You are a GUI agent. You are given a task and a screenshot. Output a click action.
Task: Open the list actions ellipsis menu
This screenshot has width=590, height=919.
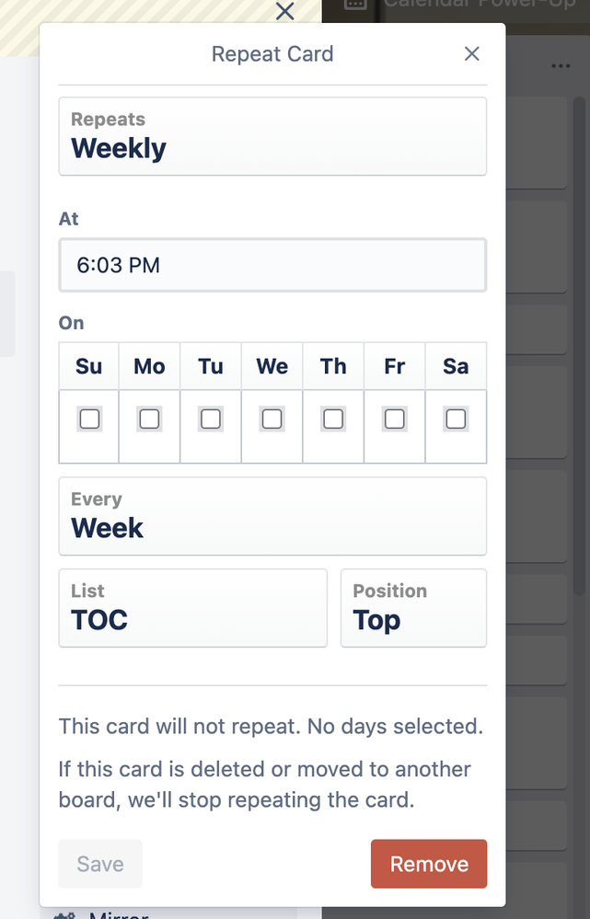click(x=561, y=66)
